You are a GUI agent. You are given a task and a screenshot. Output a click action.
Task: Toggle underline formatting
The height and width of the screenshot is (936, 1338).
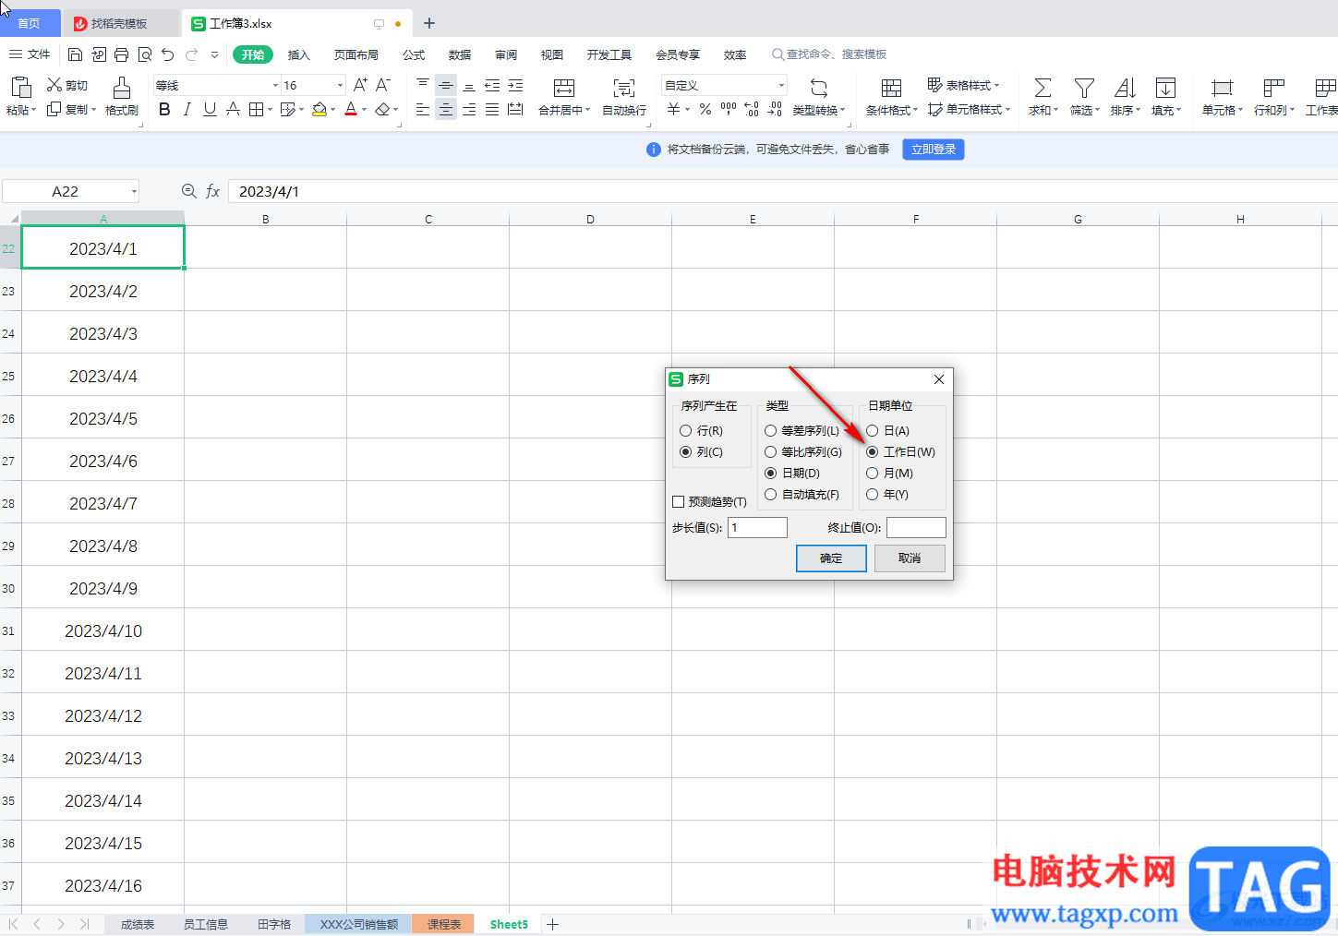pos(210,109)
